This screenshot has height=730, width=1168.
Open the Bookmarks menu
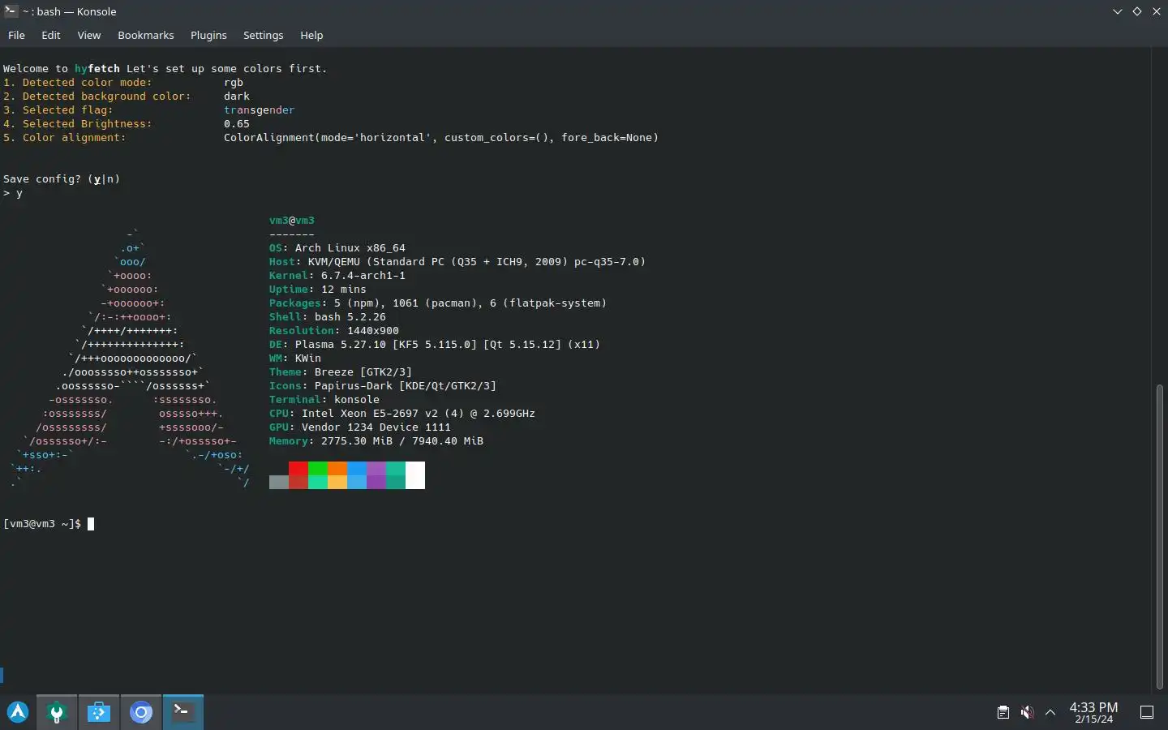146,35
